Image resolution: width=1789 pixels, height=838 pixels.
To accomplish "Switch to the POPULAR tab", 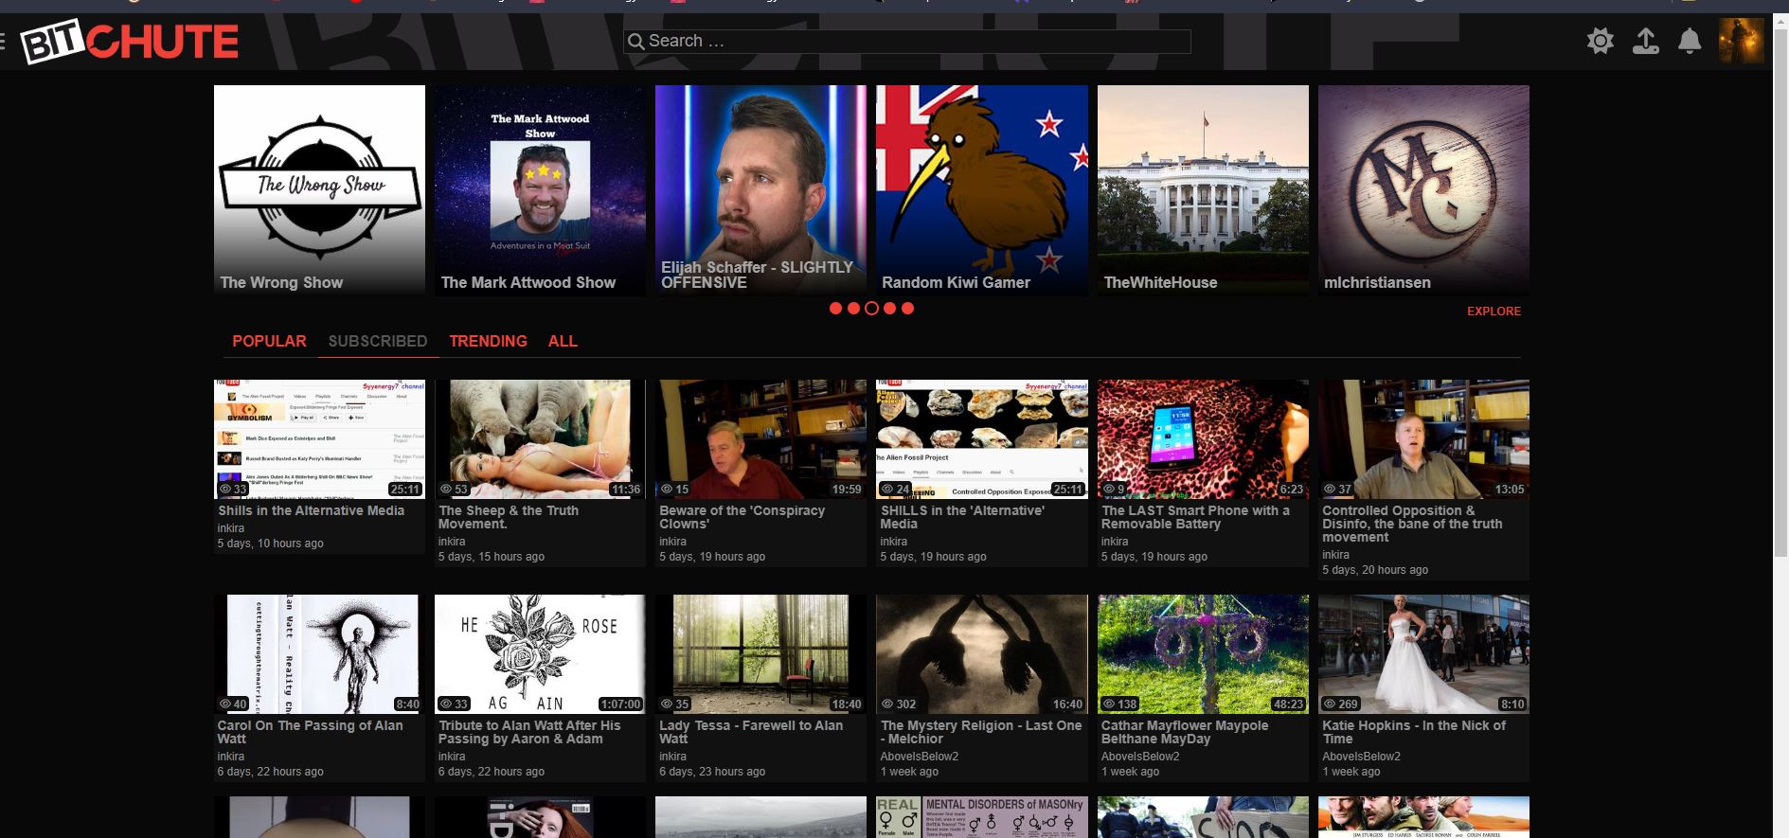I will [x=269, y=341].
